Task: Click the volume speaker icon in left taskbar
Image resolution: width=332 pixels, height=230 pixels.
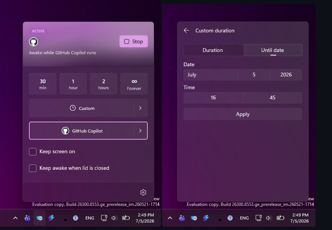Action: point(114,218)
